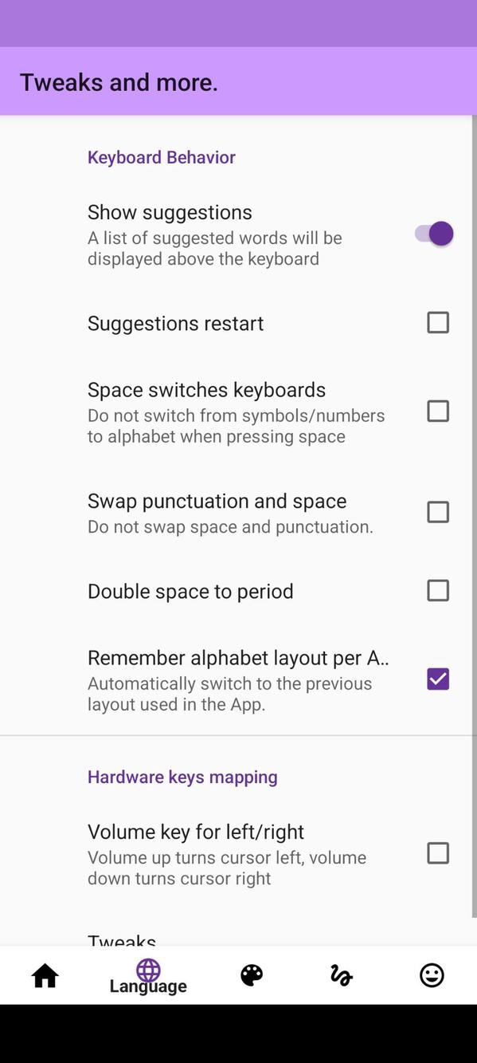Uncheck Remember alphabet layout per App

[x=438, y=679]
